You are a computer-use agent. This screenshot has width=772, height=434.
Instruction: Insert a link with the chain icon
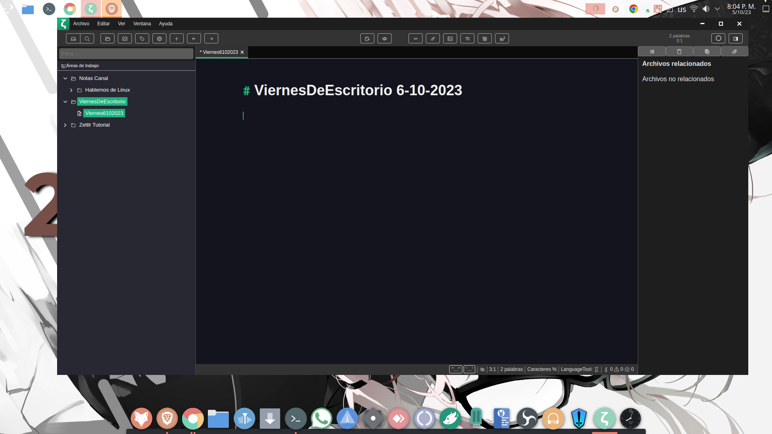pos(433,39)
